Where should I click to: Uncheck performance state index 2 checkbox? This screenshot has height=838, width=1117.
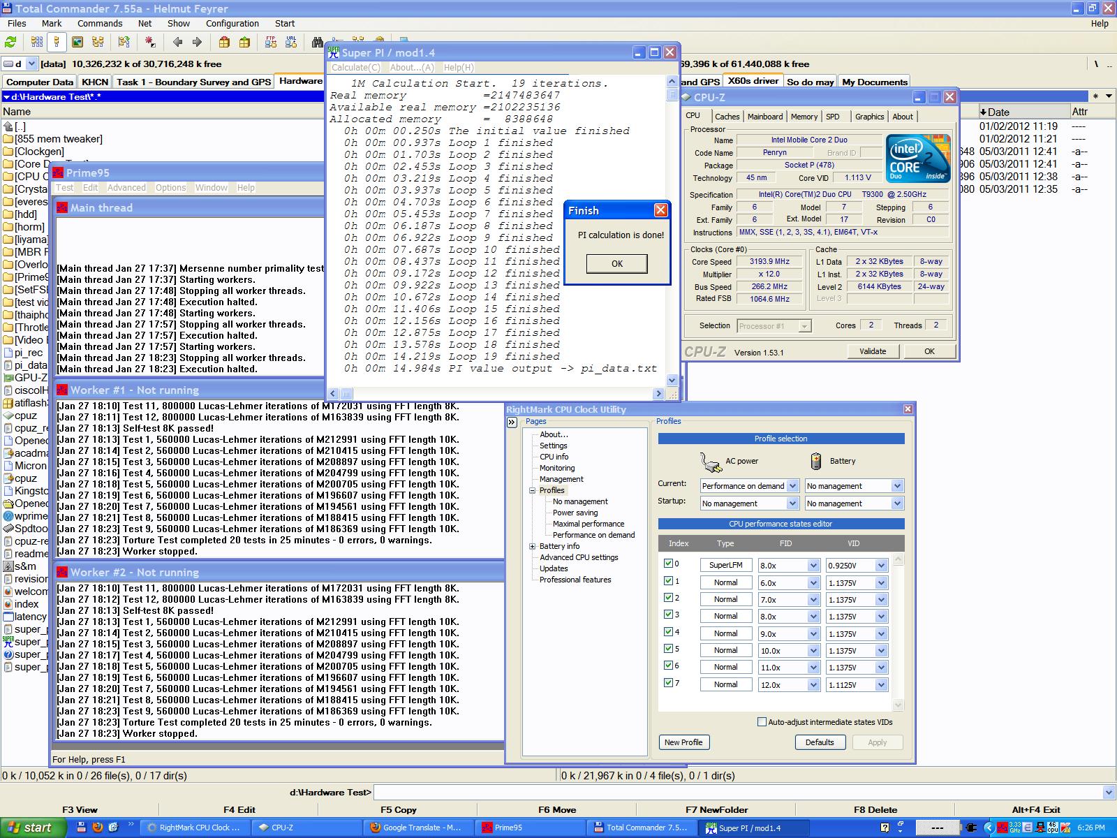[x=668, y=597]
